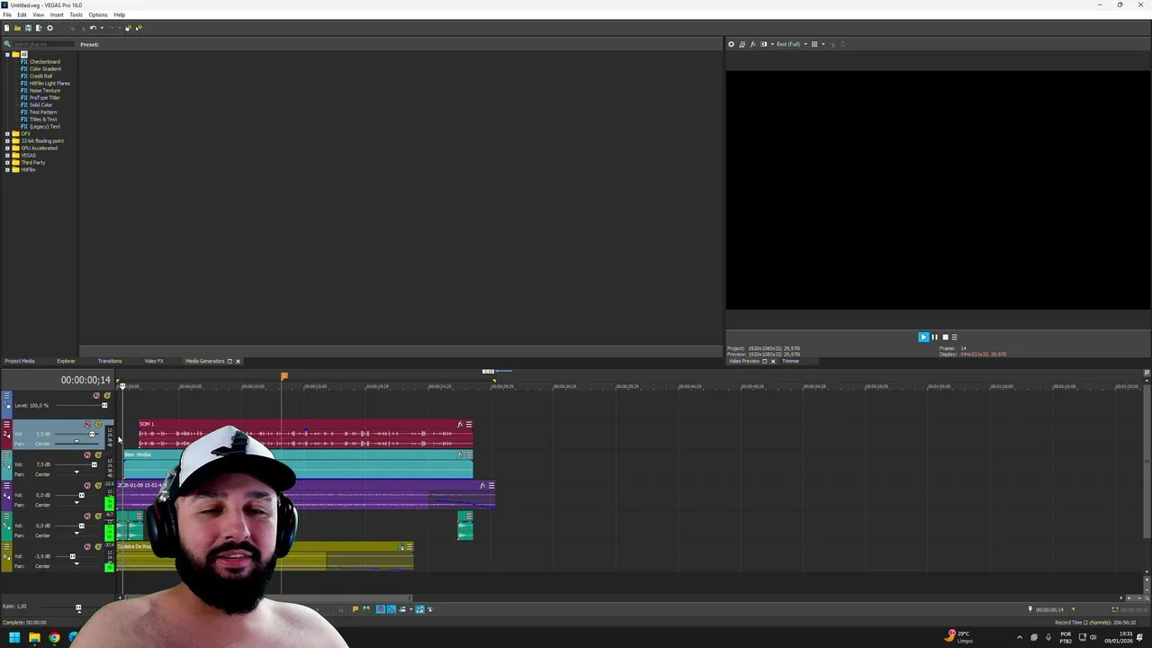The width and height of the screenshot is (1152, 648).
Task: Select the Checkerboard generator
Action: (x=44, y=62)
